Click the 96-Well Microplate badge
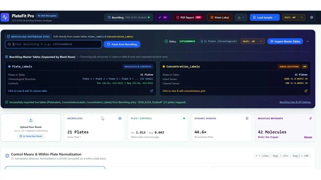The height and width of the screenshot is (180, 321). click(47, 16)
